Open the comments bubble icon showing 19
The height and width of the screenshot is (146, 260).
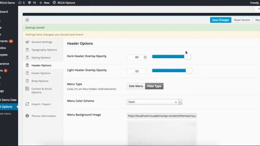[x=29, y=3]
